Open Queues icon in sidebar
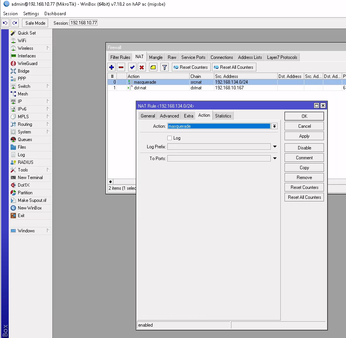The width and height of the screenshot is (346, 338). [13, 140]
